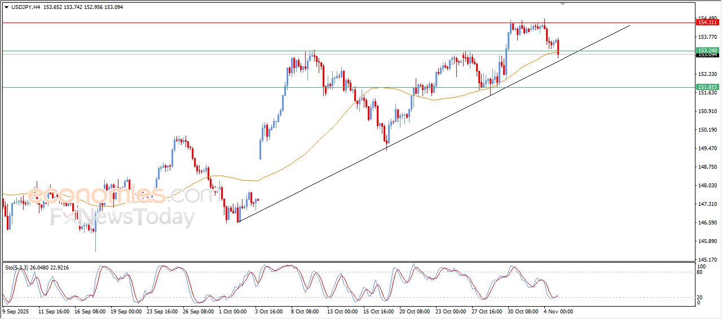Click the Sto(5,3,3) indicator label
Screen dimensions: 722x319
[x=19, y=267]
